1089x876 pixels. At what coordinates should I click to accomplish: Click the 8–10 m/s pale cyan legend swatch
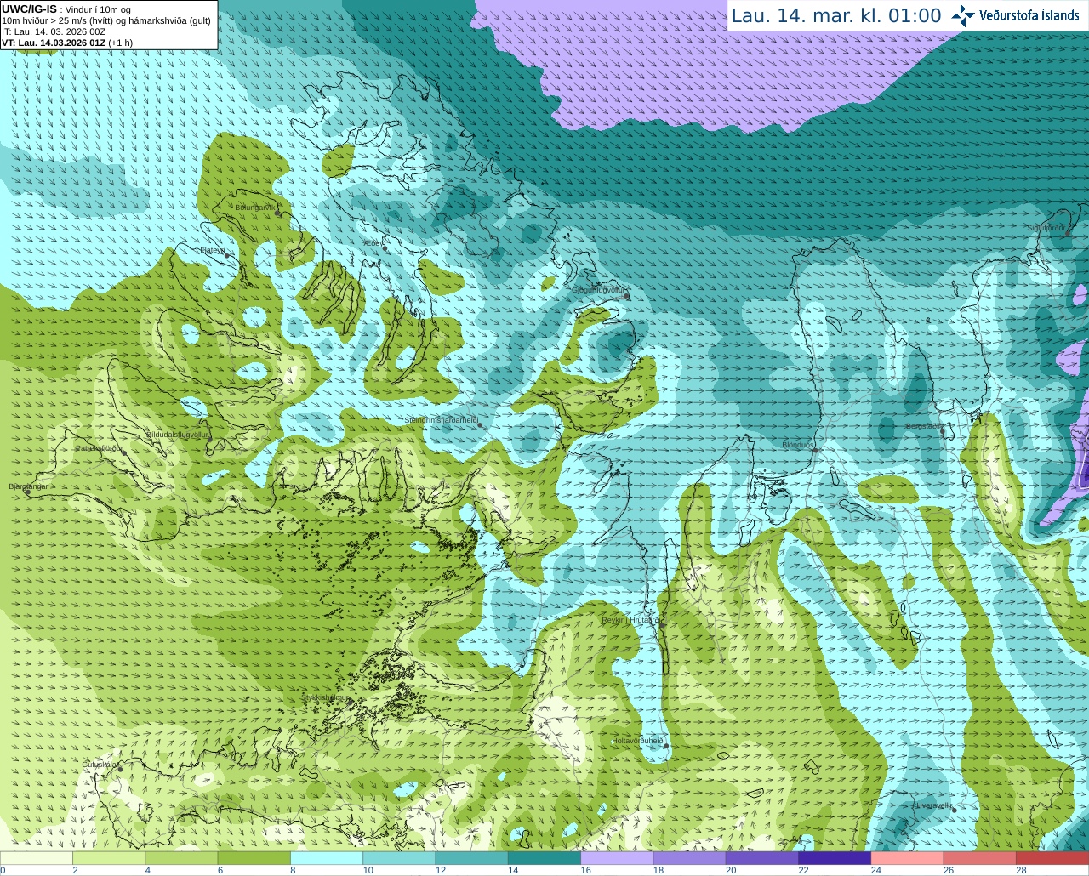click(327, 857)
